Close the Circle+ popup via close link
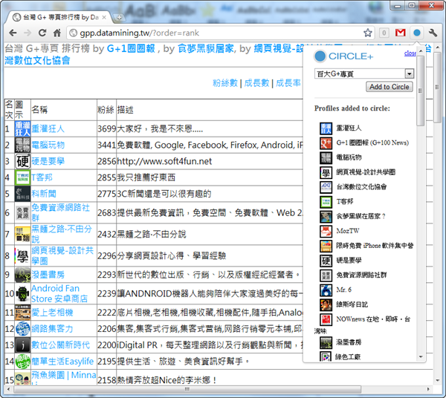Screen dimensions: 446x398 (410, 53)
